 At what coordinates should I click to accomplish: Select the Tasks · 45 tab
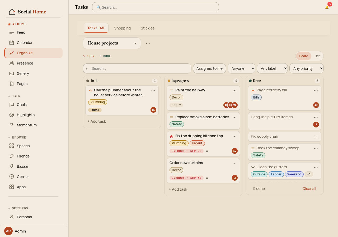point(96,28)
